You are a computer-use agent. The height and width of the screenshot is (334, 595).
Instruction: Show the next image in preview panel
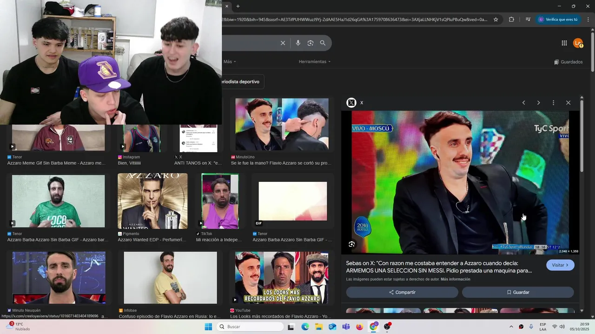(538, 103)
